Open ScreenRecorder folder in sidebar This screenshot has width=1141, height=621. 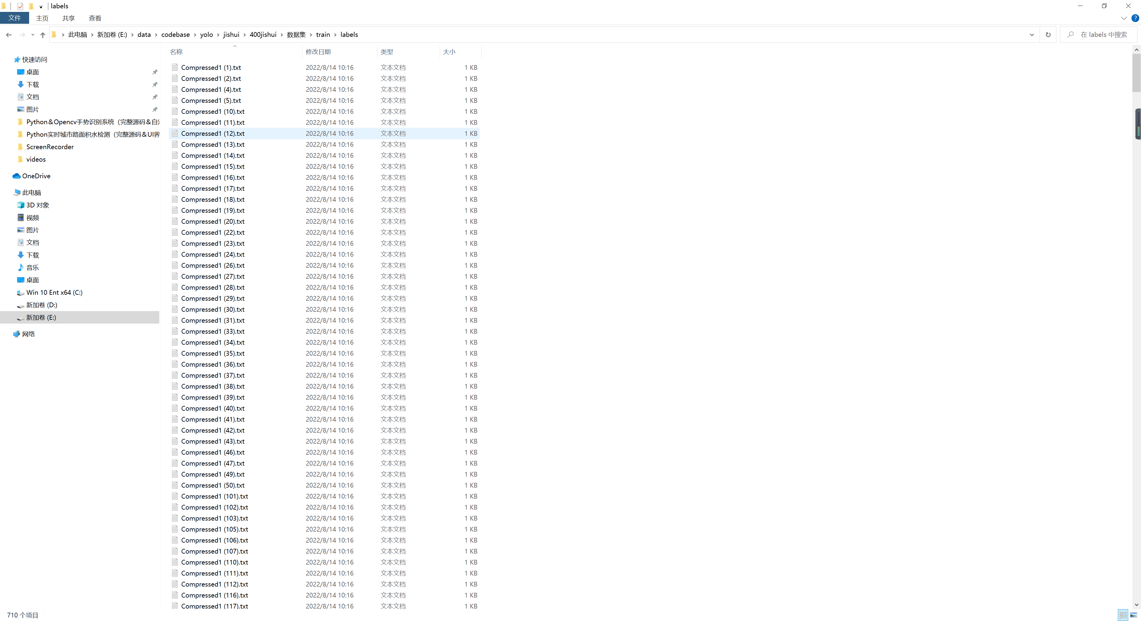pos(50,146)
